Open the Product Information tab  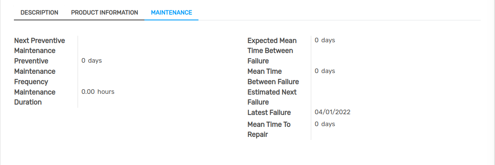click(x=104, y=13)
